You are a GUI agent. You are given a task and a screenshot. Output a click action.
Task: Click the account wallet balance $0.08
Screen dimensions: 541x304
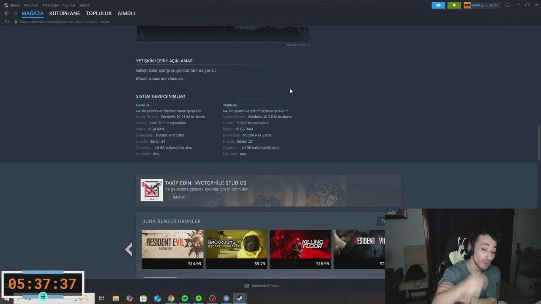pos(494,5)
